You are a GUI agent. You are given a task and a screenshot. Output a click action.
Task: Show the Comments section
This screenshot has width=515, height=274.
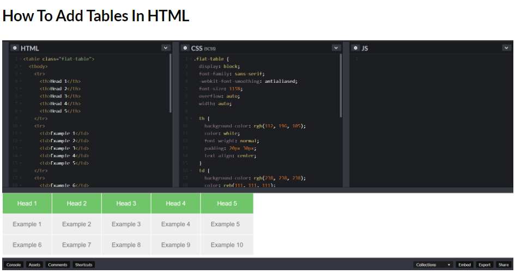[x=58, y=265]
